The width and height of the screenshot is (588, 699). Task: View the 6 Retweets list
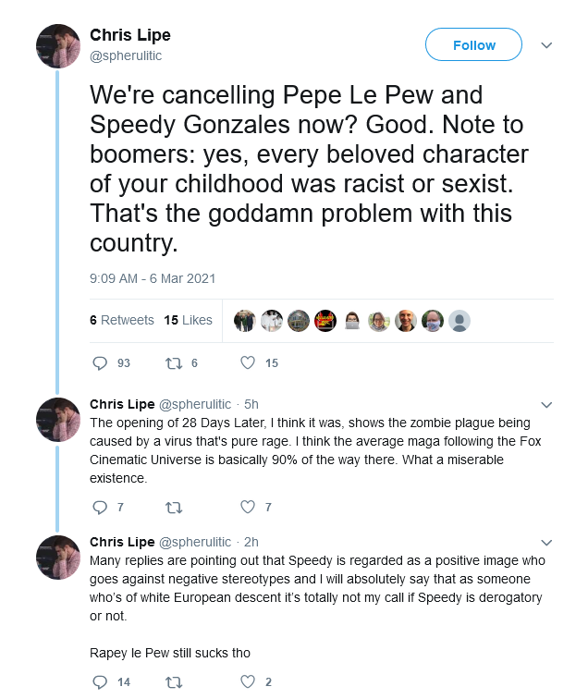pyautogui.click(x=122, y=320)
